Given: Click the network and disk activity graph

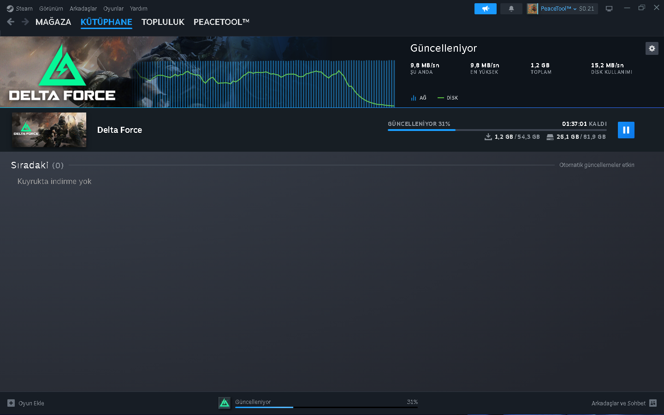Looking at the screenshot, I should pos(265,83).
